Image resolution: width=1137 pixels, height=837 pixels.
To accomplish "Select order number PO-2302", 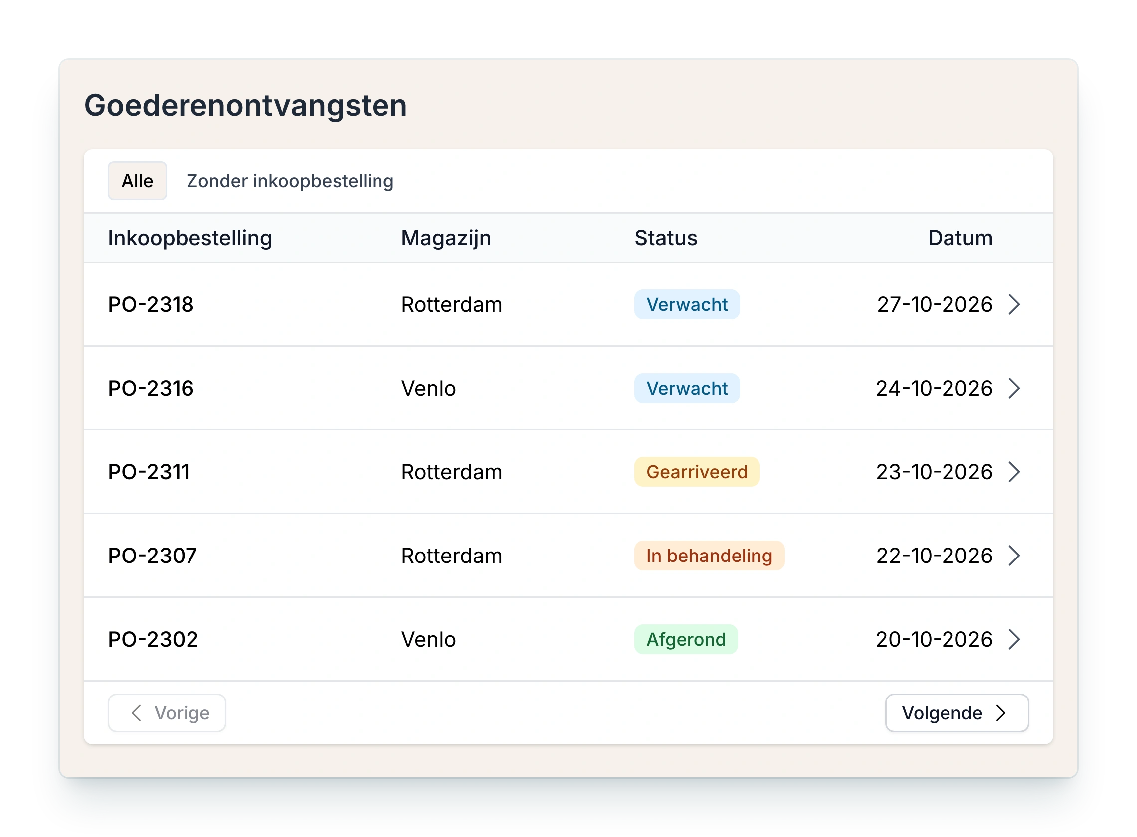I will click(x=153, y=639).
